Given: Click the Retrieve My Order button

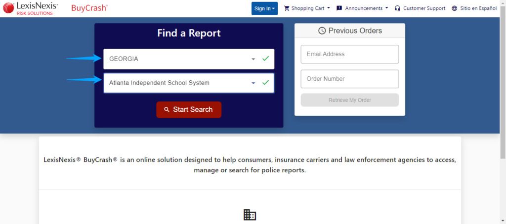Looking at the screenshot, I should coord(350,100).
